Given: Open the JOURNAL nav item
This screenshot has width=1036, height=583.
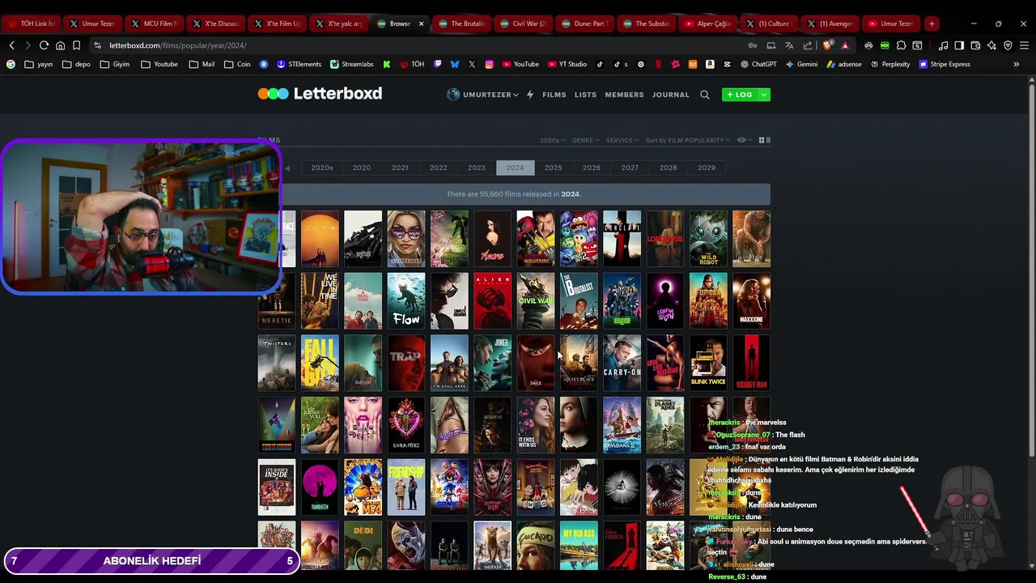Looking at the screenshot, I should point(671,95).
